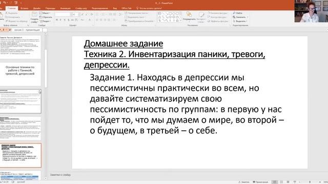This screenshot has height=184, width=328.
Task: Select the star shape in shapes gallery
Action: pyautogui.click(x=177, y=20)
